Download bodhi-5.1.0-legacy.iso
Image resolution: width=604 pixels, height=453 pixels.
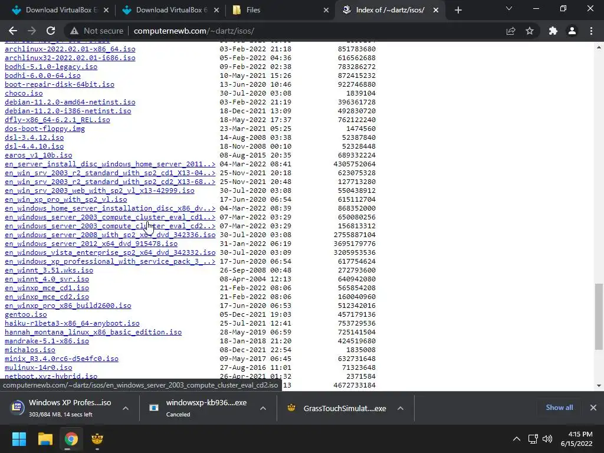tap(51, 67)
